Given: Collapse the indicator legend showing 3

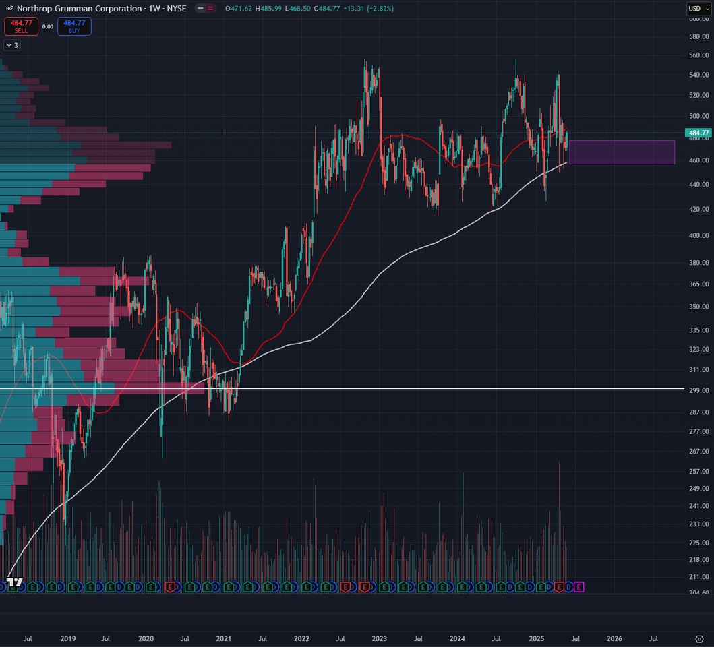Looking at the screenshot, I should [12, 45].
